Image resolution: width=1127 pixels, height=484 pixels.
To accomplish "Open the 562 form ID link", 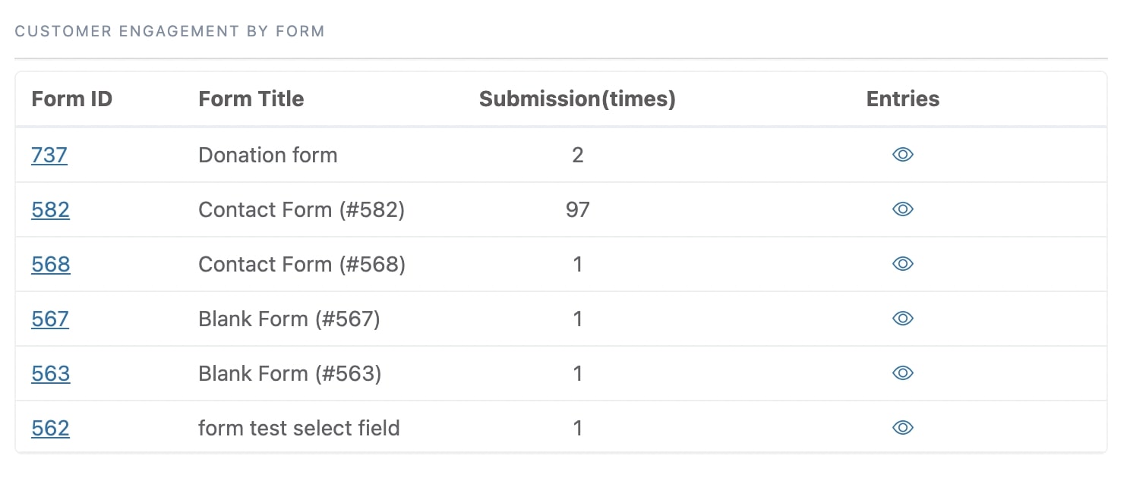I will tap(50, 428).
